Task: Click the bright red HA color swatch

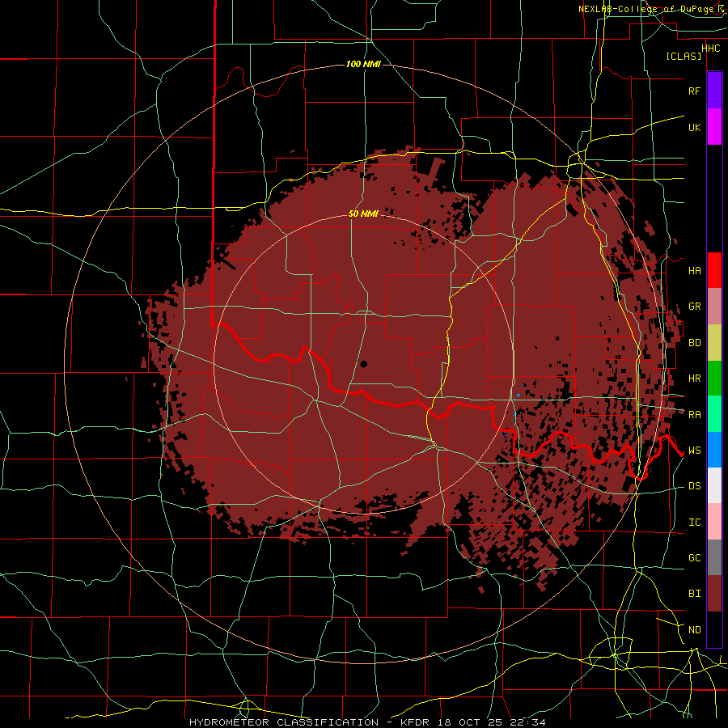Action: click(714, 270)
